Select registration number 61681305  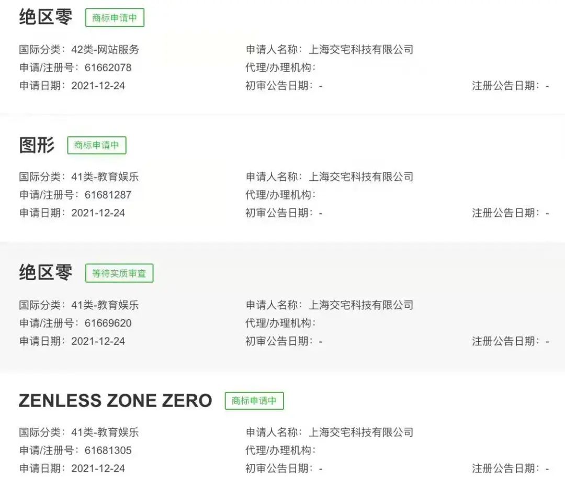[108, 450]
